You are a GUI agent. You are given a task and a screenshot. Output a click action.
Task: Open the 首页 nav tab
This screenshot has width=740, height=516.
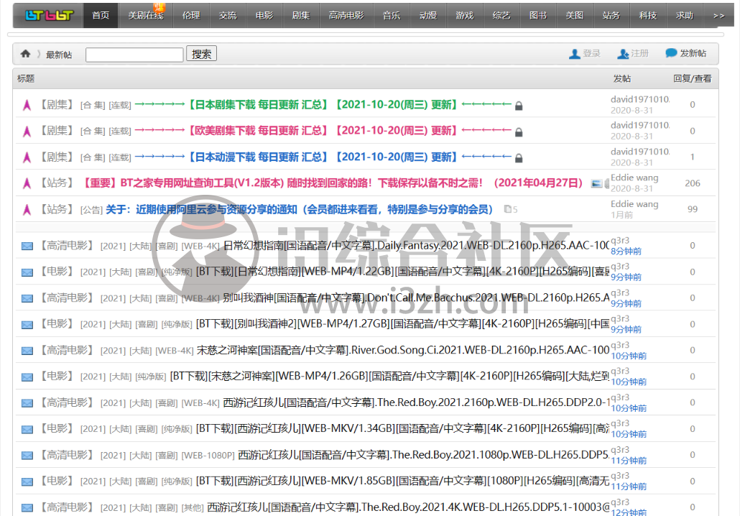pos(101,16)
